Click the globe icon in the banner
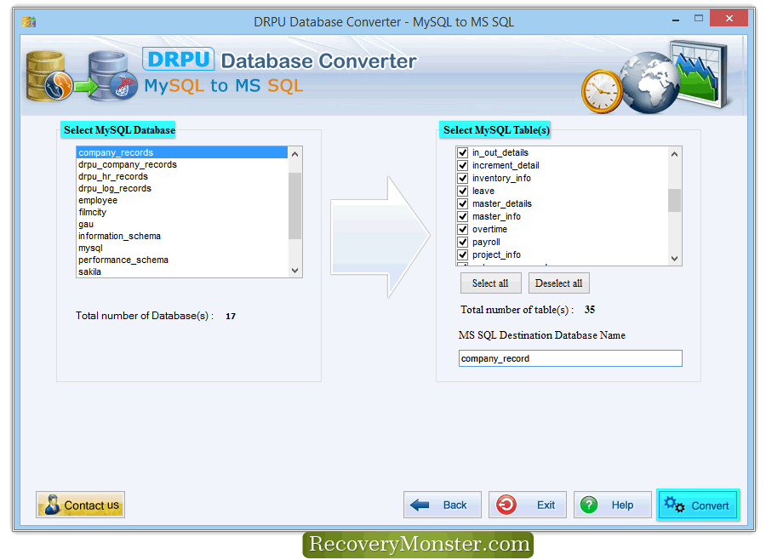The image size is (766, 560). [649, 83]
